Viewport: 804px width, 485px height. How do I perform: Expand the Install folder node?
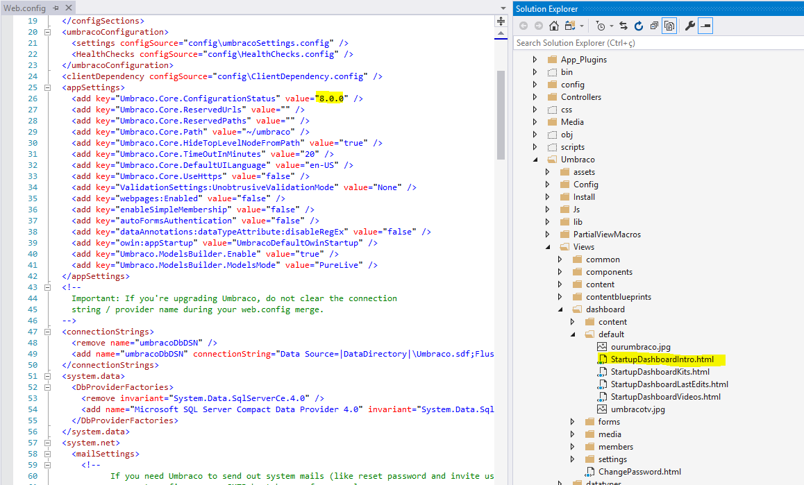(x=547, y=197)
